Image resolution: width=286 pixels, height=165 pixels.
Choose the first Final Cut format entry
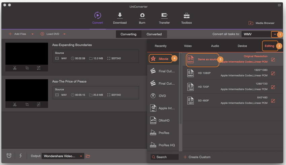click(163, 71)
